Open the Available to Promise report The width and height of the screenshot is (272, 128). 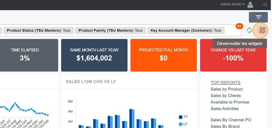click(230, 102)
